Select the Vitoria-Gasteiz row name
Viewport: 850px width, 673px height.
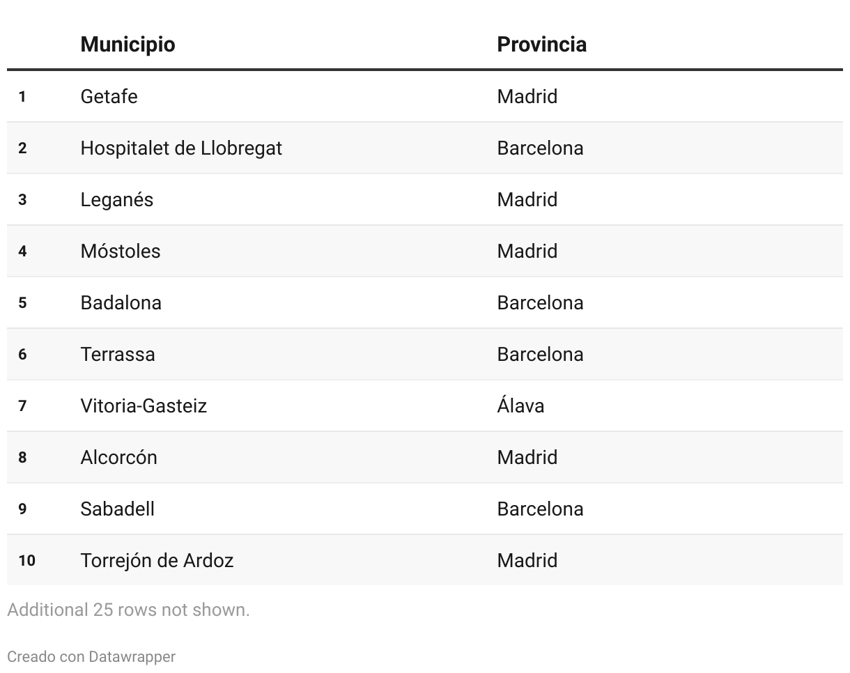pyautogui.click(x=144, y=405)
